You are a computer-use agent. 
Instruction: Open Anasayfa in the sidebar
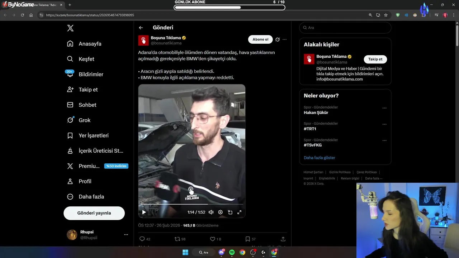pyautogui.click(x=84, y=44)
